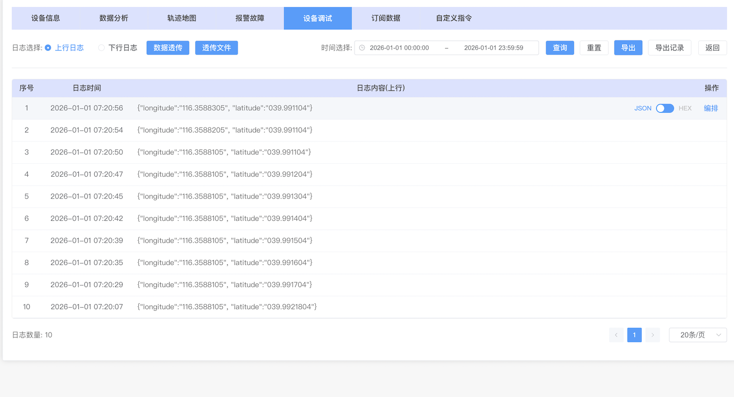The image size is (734, 397).
Task: Open the 编排 edit link on row one
Action: 711,108
